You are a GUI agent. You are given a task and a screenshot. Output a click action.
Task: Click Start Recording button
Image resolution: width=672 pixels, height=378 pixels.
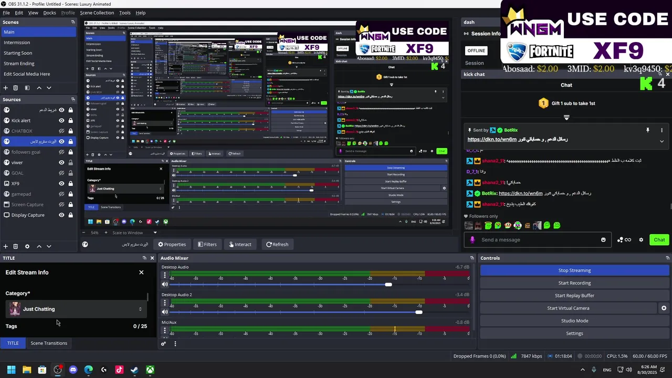(x=574, y=283)
